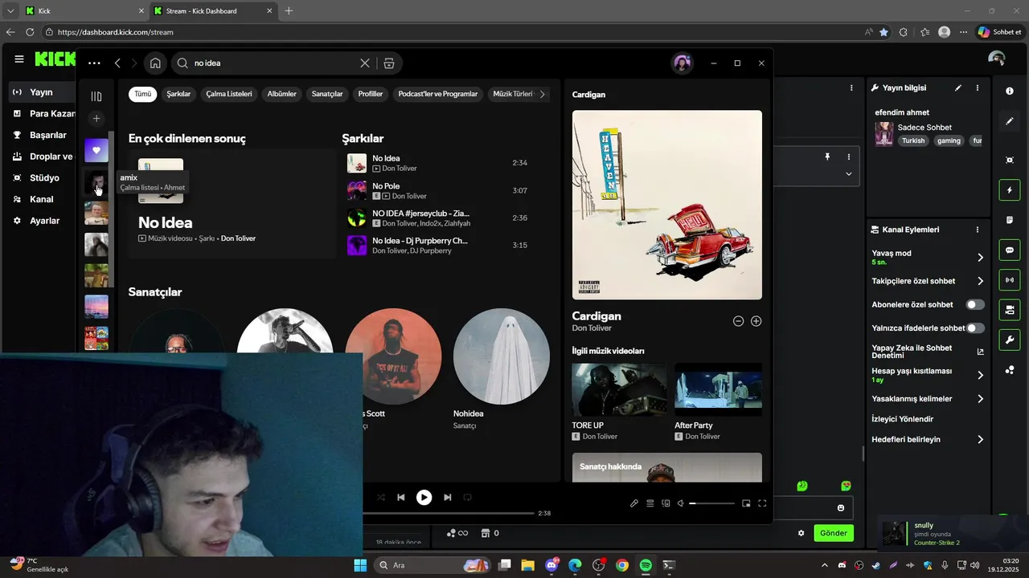Skip to previous track
The height and width of the screenshot is (578, 1029).
point(401,498)
